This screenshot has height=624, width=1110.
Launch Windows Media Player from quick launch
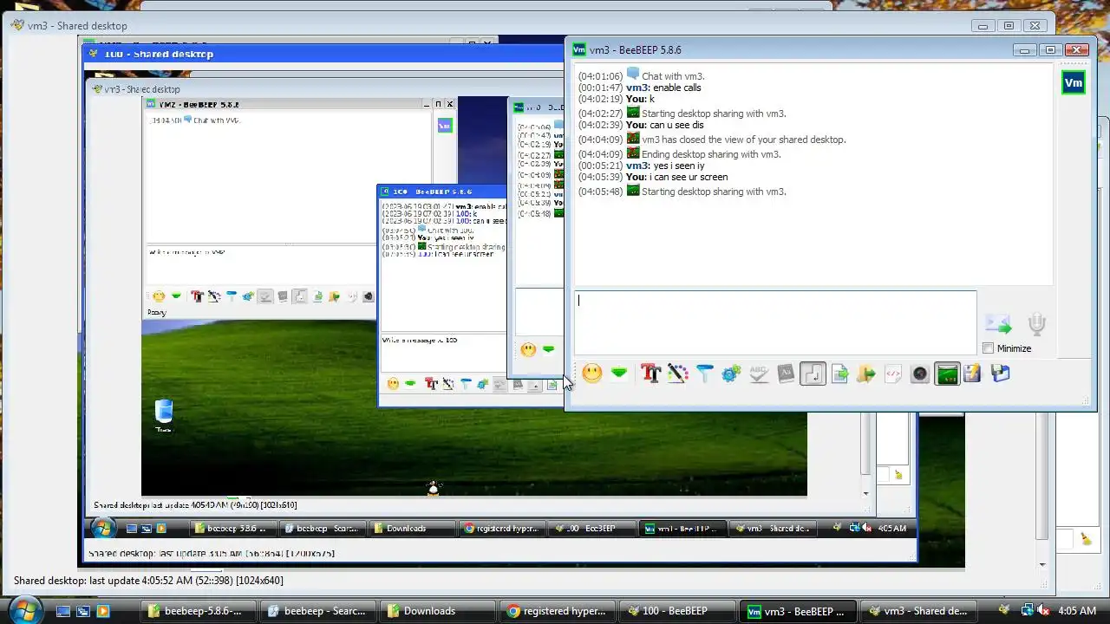pyautogui.click(x=103, y=611)
